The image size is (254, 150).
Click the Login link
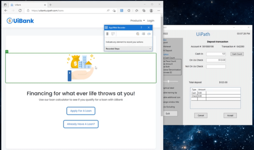[x=151, y=21]
